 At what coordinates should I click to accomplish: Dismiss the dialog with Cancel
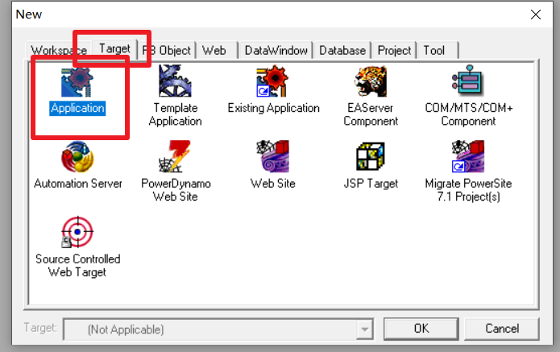[x=502, y=329]
